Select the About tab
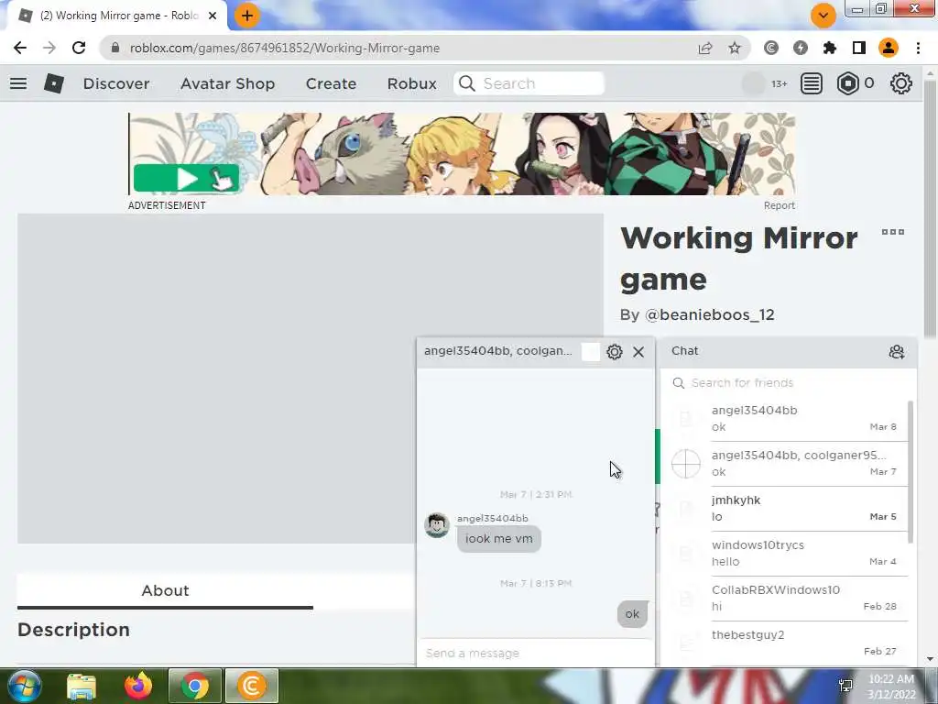This screenshot has height=704, width=938. click(165, 591)
